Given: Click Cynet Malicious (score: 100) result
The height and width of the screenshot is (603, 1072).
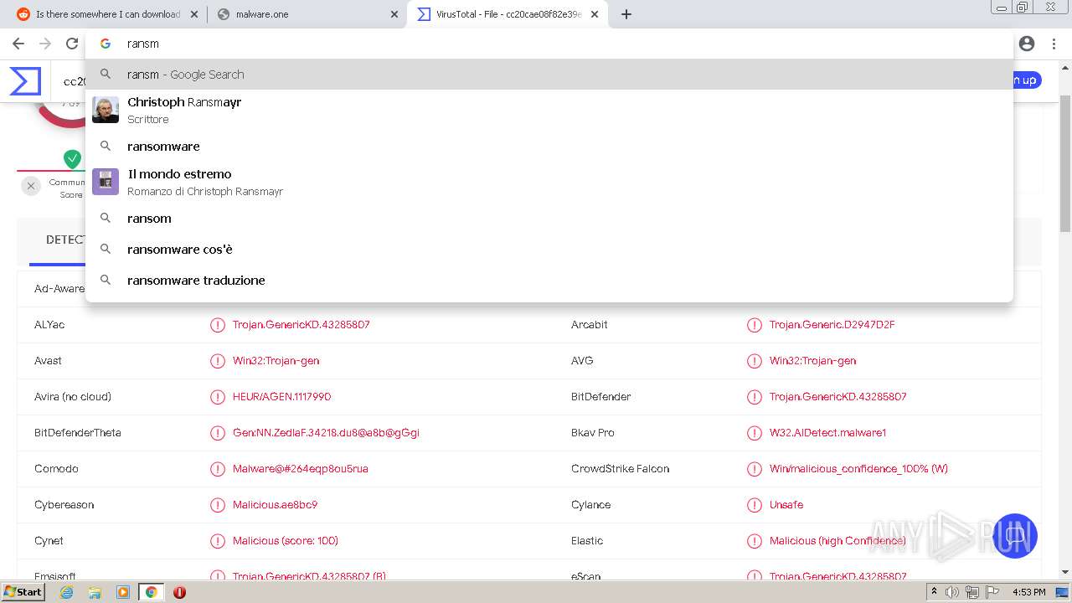Looking at the screenshot, I should coord(286,541).
